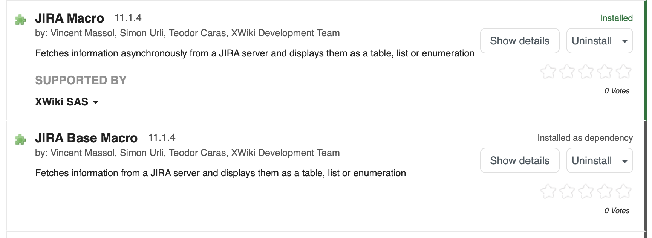Viewport: 652px width, 238px height.
Task: Open dropdown arrow beside JIRA Macro Uninstall
Action: 625,41
